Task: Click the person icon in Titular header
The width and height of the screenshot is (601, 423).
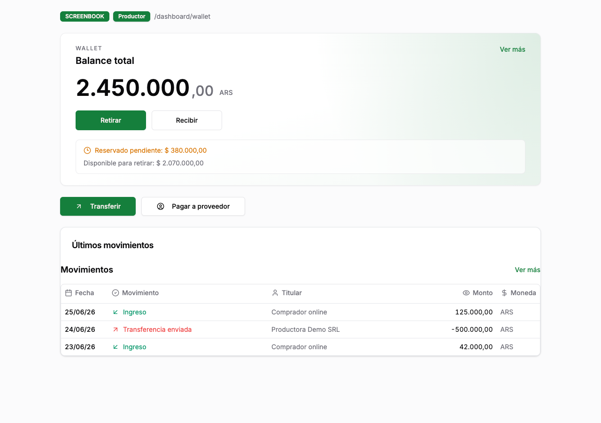Action: tap(275, 293)
